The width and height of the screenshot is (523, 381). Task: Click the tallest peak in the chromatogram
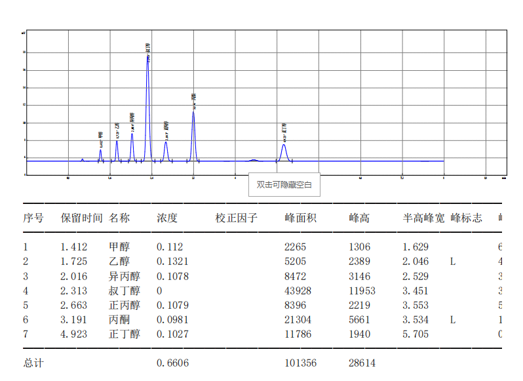coord(148,98)
